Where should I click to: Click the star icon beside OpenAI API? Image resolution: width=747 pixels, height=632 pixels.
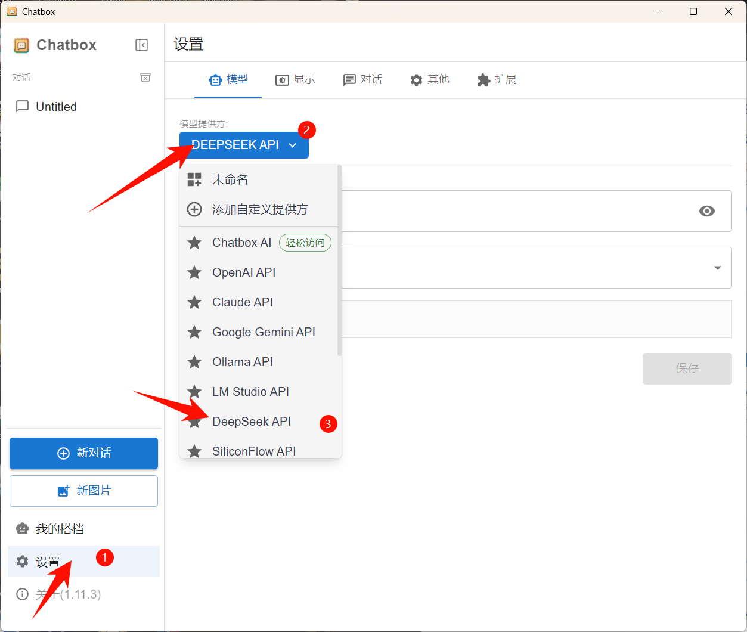click(194, 272)
